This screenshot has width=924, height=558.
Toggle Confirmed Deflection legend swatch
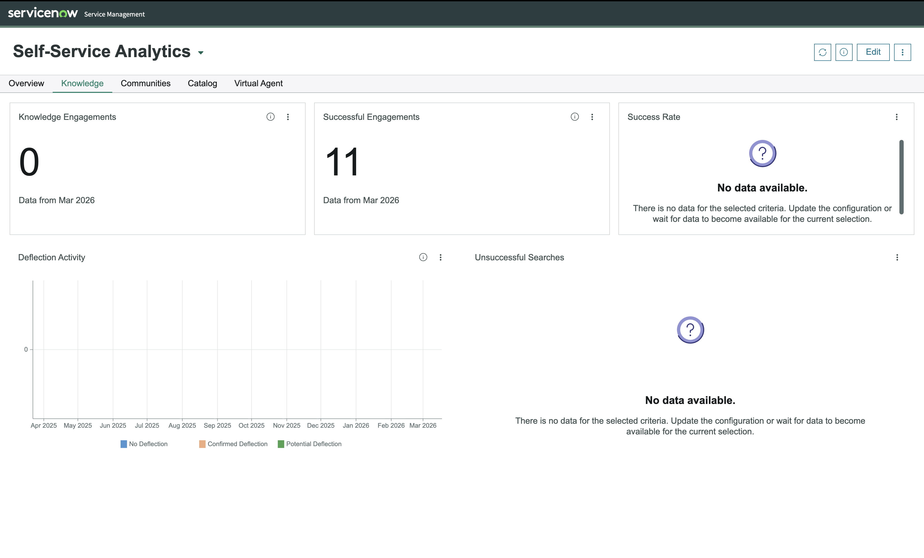[202, 444]
